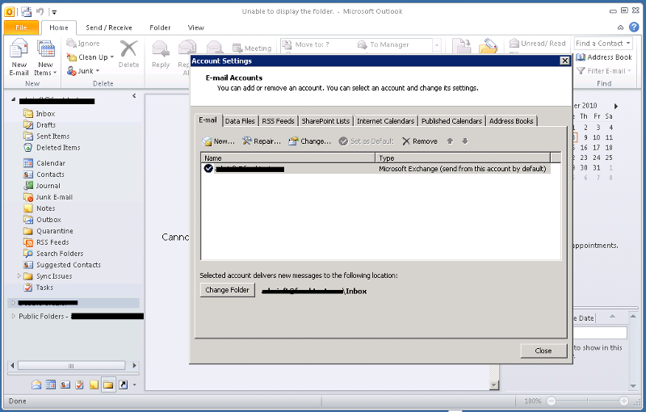Open the File tab
646x412 pixels.
click(21, 27)
